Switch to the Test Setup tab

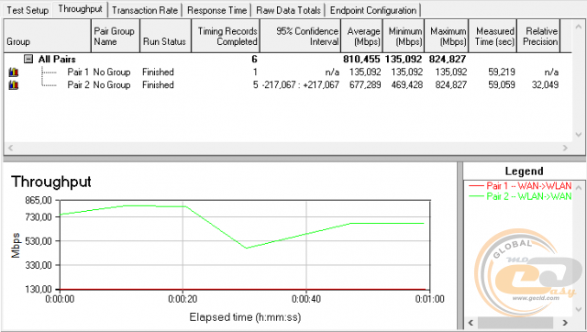tap(28, 10)
